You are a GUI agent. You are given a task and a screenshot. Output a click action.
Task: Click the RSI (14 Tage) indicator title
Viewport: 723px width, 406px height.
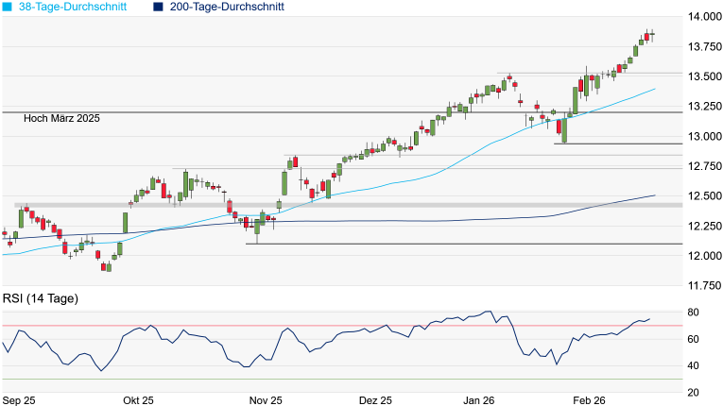42,298
